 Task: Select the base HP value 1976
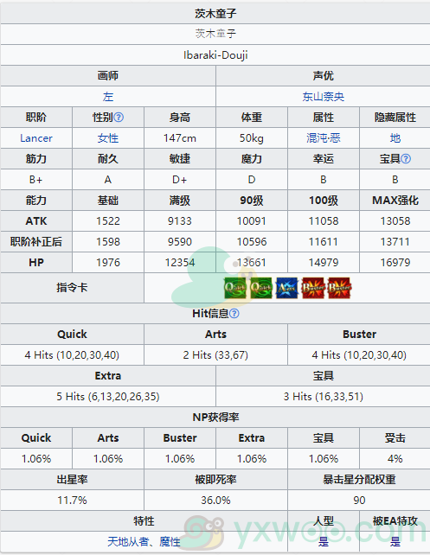[108, 262]
